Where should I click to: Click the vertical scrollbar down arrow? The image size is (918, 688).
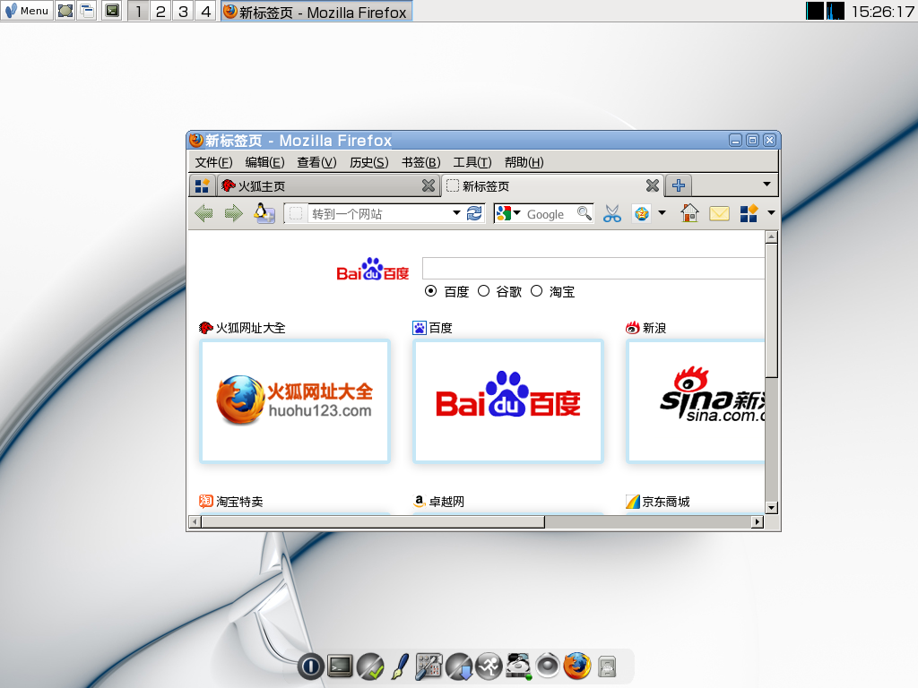[771, 508]
